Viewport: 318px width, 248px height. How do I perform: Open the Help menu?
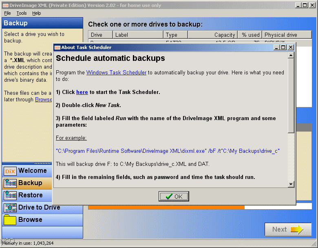37,13
